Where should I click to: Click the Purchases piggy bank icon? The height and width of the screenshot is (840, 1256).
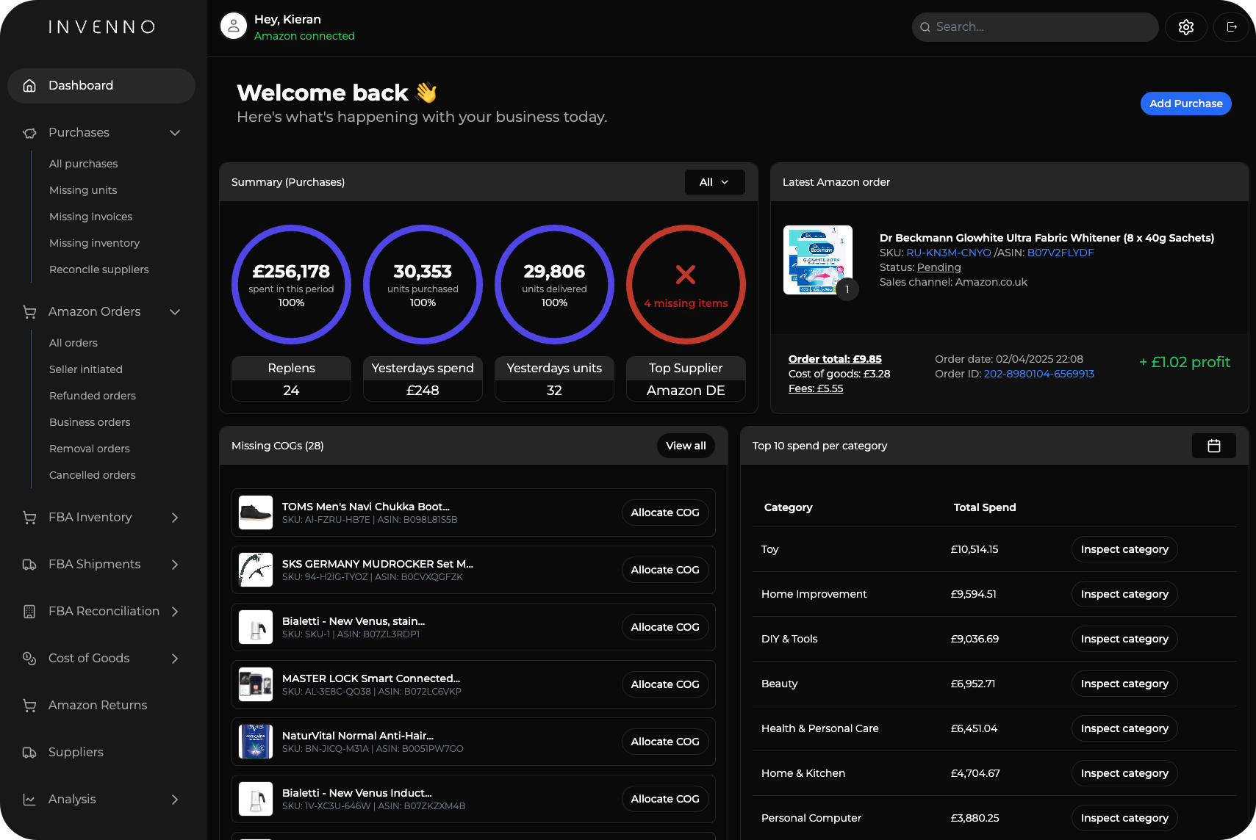pyautogui.click(x=29, y=133)
